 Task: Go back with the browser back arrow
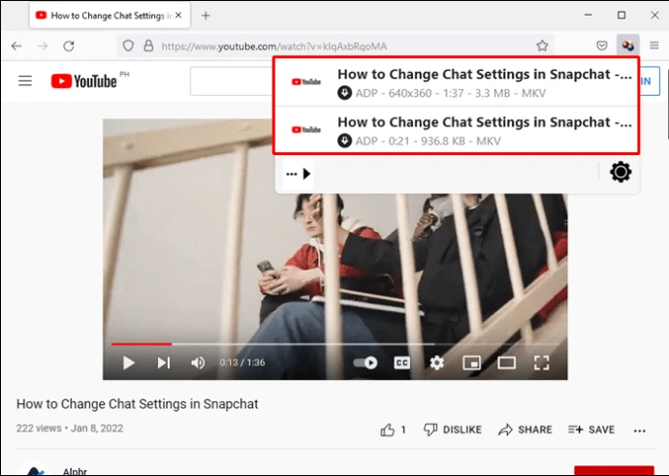pos(16,46)
